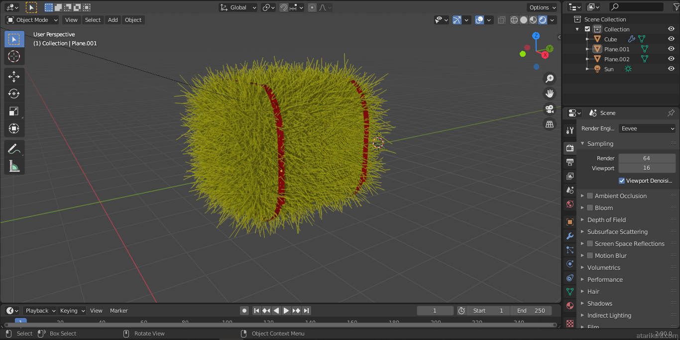Image resolution: width=680 pixels, height=340 pixels.
Task: Open View Layer properties tab
Action: 570,176
